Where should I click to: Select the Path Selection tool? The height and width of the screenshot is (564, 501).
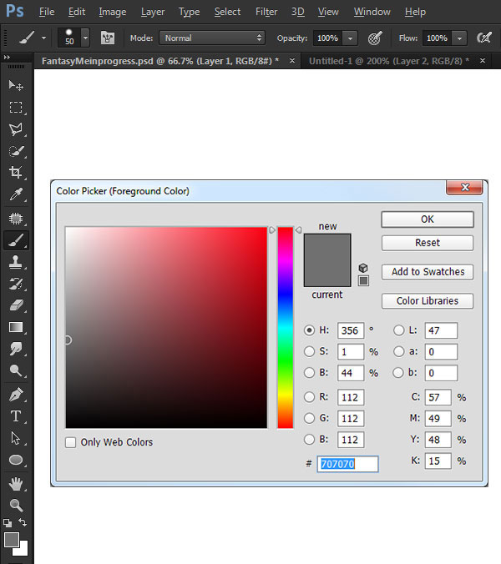16,438
